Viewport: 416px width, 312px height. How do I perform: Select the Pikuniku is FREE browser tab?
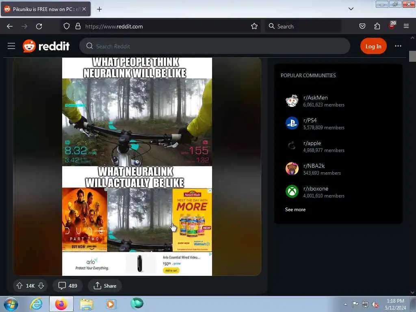[45, 9]
